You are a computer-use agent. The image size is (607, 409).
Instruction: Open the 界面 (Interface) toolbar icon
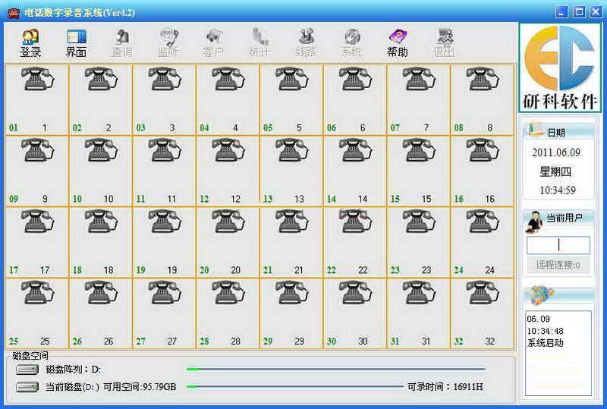[76, 43]
